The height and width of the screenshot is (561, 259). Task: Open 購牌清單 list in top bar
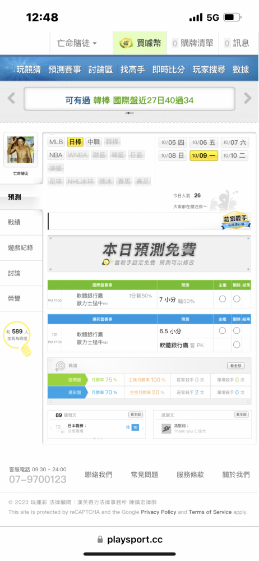(192, 43)
